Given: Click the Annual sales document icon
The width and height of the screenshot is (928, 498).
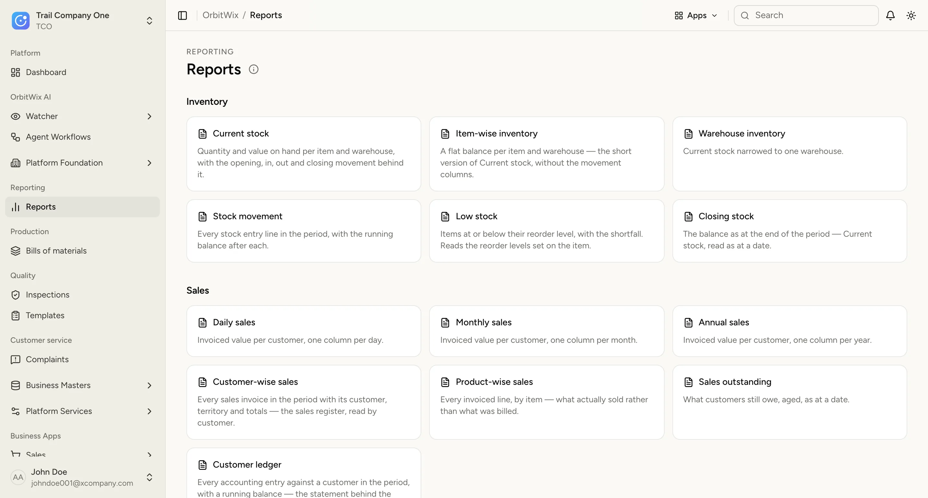Looking at the screenshot, I should [689, 323].
